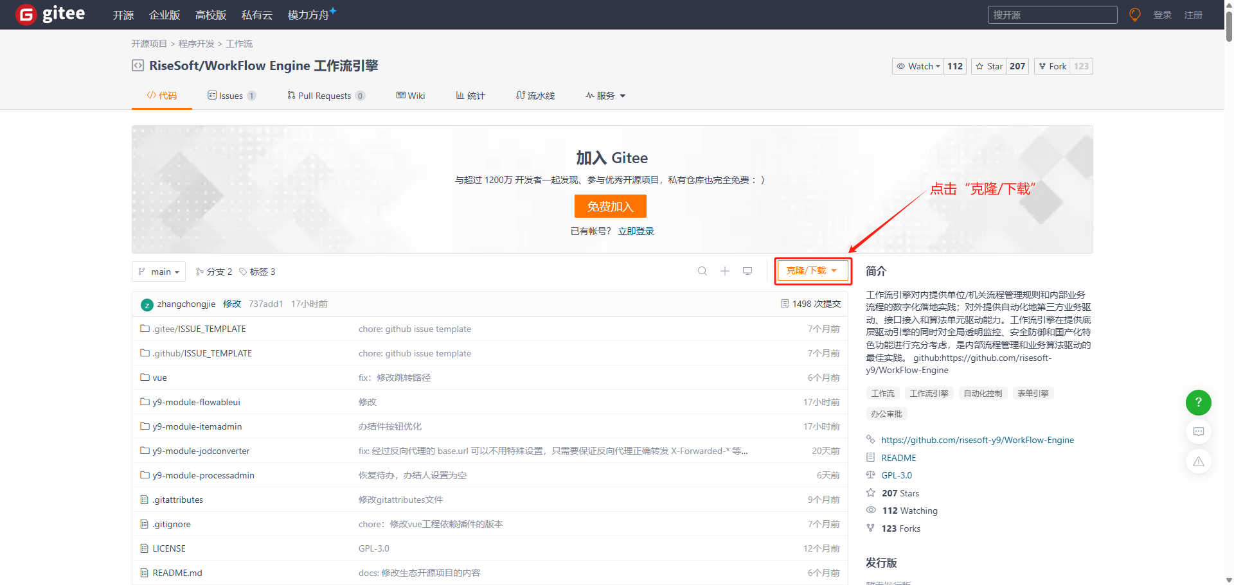The image size is (1234, 585).
Task: Click the Fork button
Action: coord(1052,66)
